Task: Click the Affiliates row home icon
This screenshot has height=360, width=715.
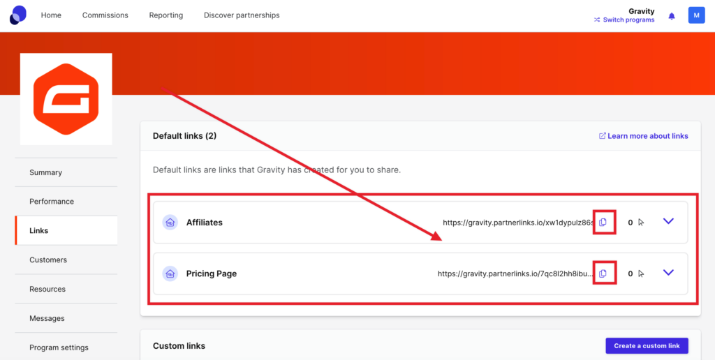Action: point(170,223)
